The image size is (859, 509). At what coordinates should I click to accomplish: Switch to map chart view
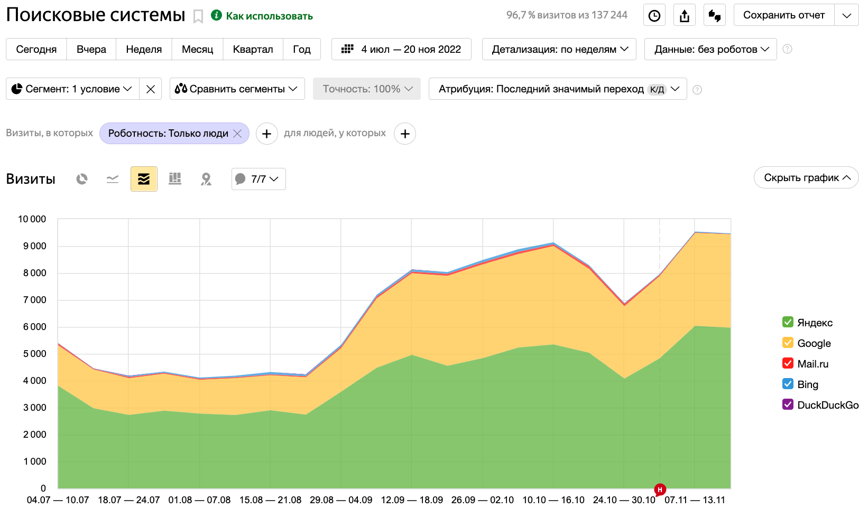(206, 179)
